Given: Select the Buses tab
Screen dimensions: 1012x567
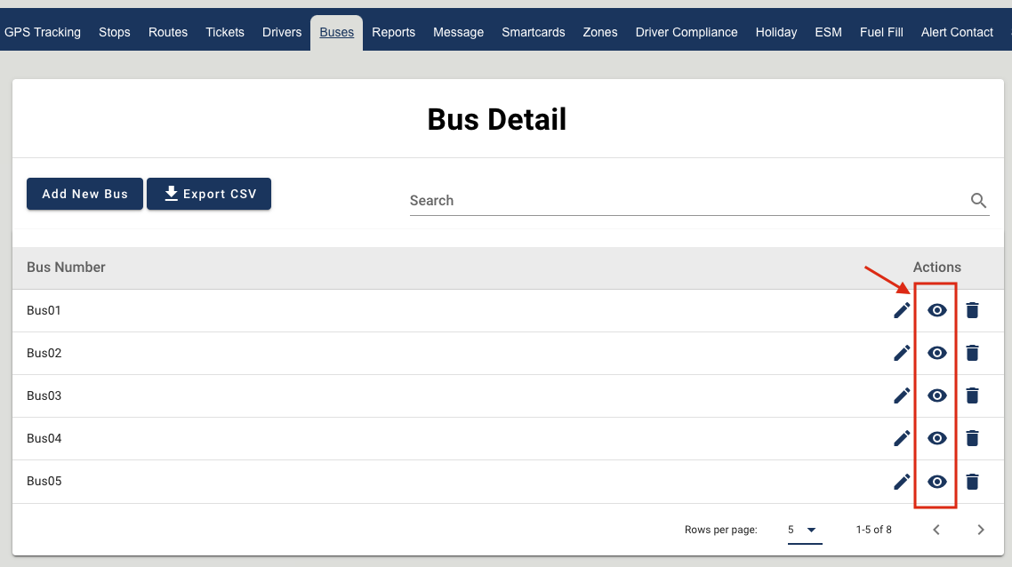Looking at the screenshot, I should (337, 32).
